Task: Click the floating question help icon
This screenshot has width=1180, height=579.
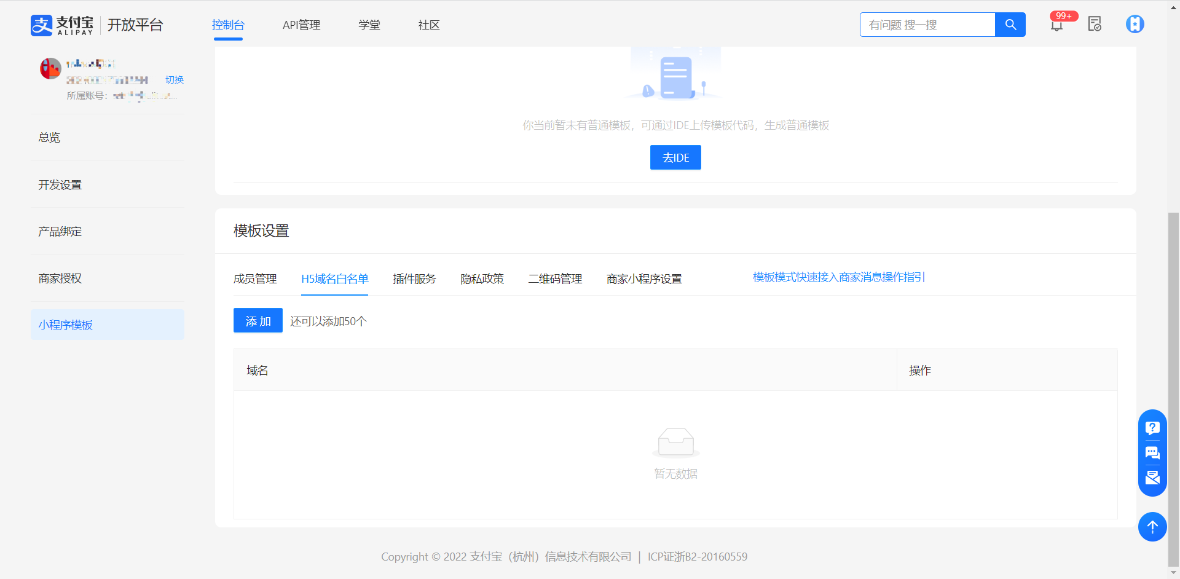Action: click(1152, 428)
